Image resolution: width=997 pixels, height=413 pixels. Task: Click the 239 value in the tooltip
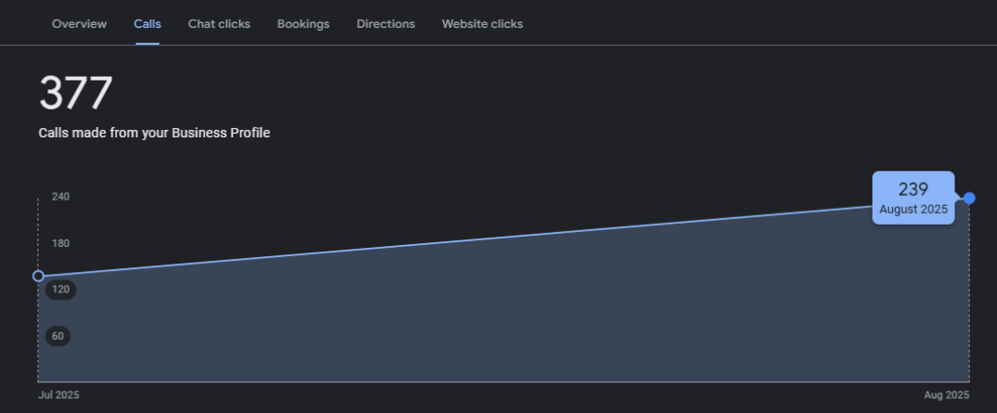[913, 189]
